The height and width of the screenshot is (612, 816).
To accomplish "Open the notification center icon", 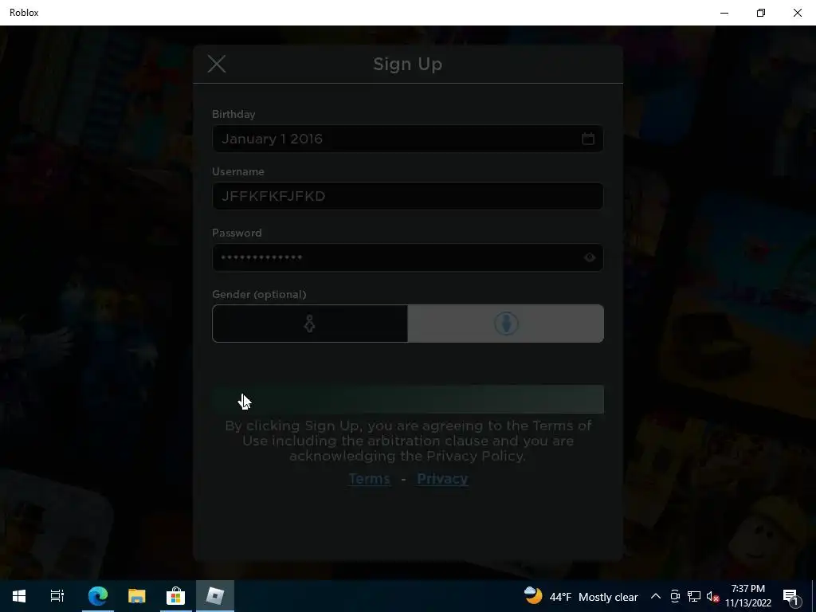I will point(790,596).
